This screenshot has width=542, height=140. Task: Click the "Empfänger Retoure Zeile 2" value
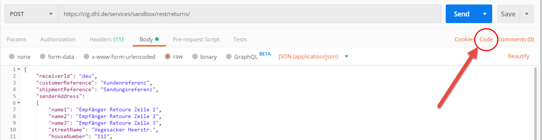coord(118,116)
